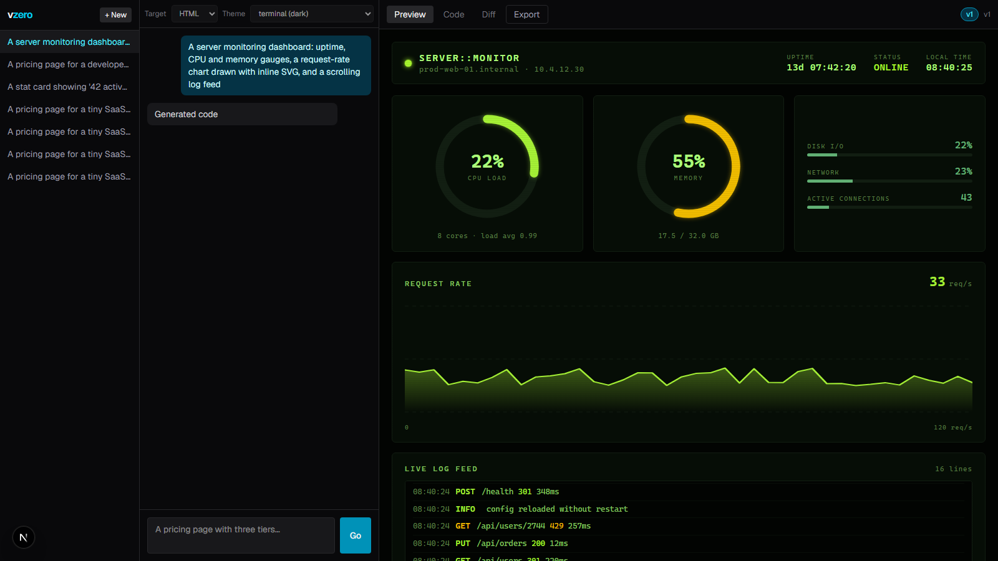This screenshot has height=561, width=998.
Task: Click the ONLINE status value
Action: point(891,67)
